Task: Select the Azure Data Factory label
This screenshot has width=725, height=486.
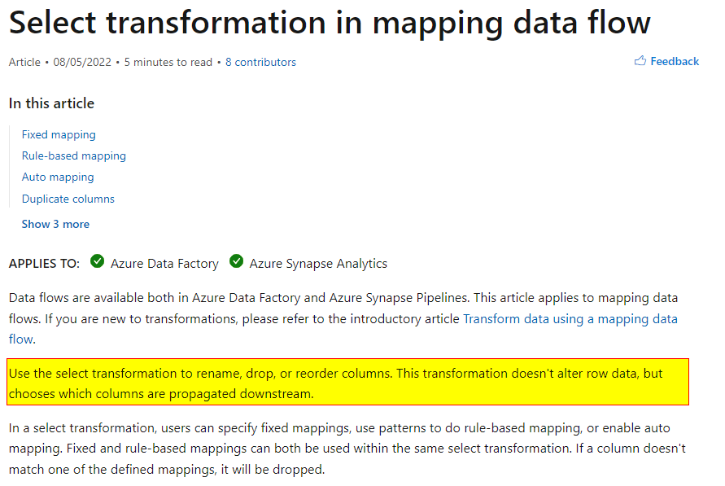Action: tap(164, 263)
